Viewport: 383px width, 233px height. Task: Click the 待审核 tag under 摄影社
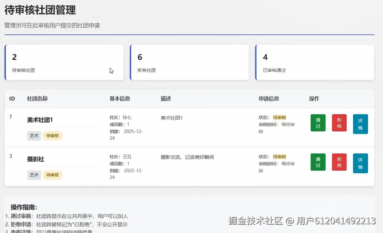(53, 175)
